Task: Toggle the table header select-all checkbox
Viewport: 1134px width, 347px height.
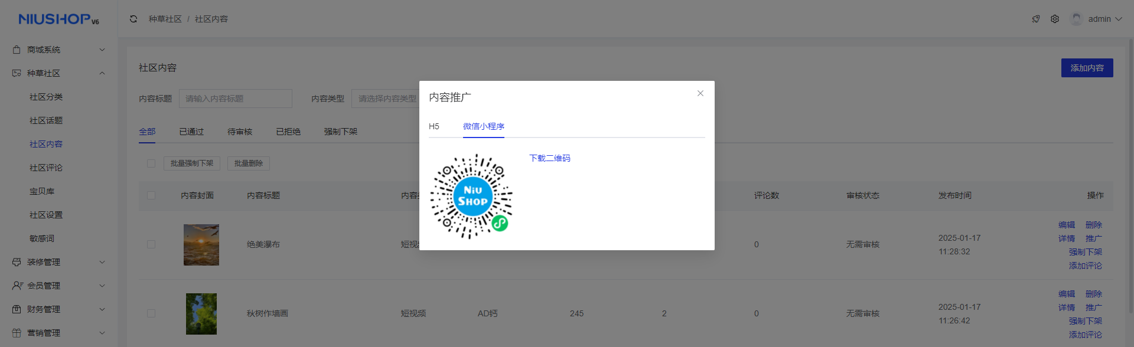Action: pos(151,195)
